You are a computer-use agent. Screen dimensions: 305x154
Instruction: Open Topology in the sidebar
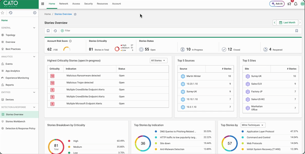coord(19,35)
